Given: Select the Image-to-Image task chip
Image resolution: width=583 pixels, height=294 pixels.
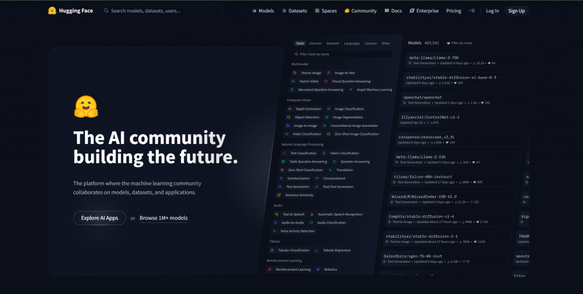Looking at the screenshot, I should [302, 126].
